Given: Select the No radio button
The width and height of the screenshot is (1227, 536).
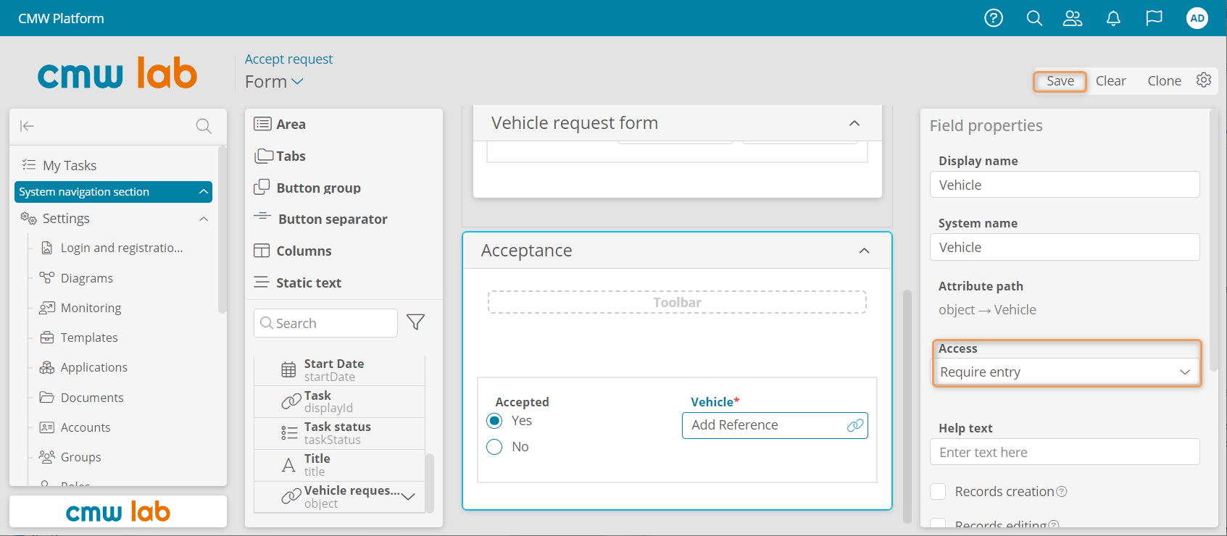Looking at the screenshot, I should click(x=495, y=447).
